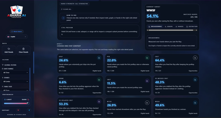Click the chart icon on the WTSD card
The image size is (221, 118).
point(147,103)
